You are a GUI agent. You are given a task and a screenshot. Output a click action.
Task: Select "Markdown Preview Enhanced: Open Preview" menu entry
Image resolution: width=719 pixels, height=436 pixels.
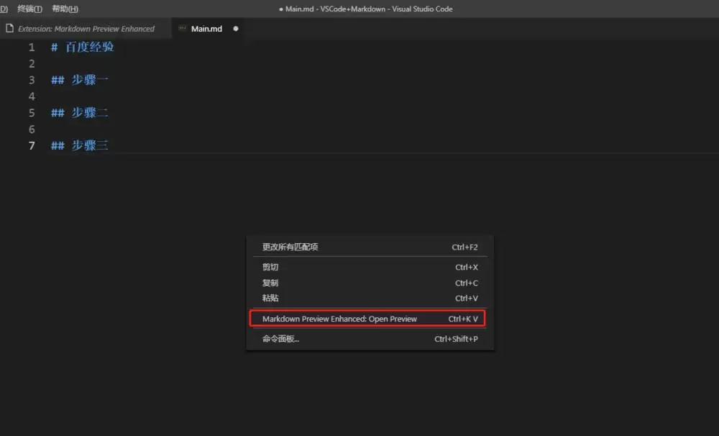(339, 318)
